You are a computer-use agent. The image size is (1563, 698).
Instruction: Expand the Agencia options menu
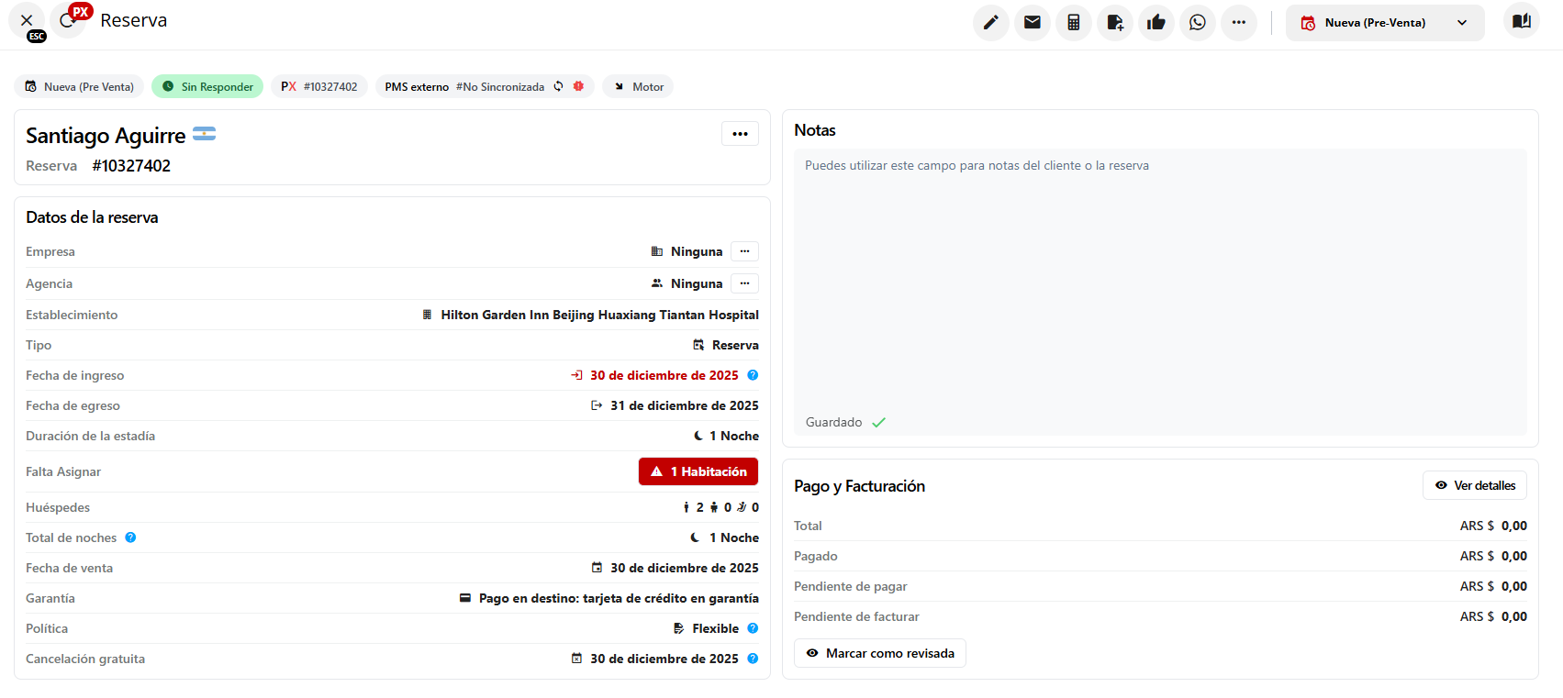(744, 283)
